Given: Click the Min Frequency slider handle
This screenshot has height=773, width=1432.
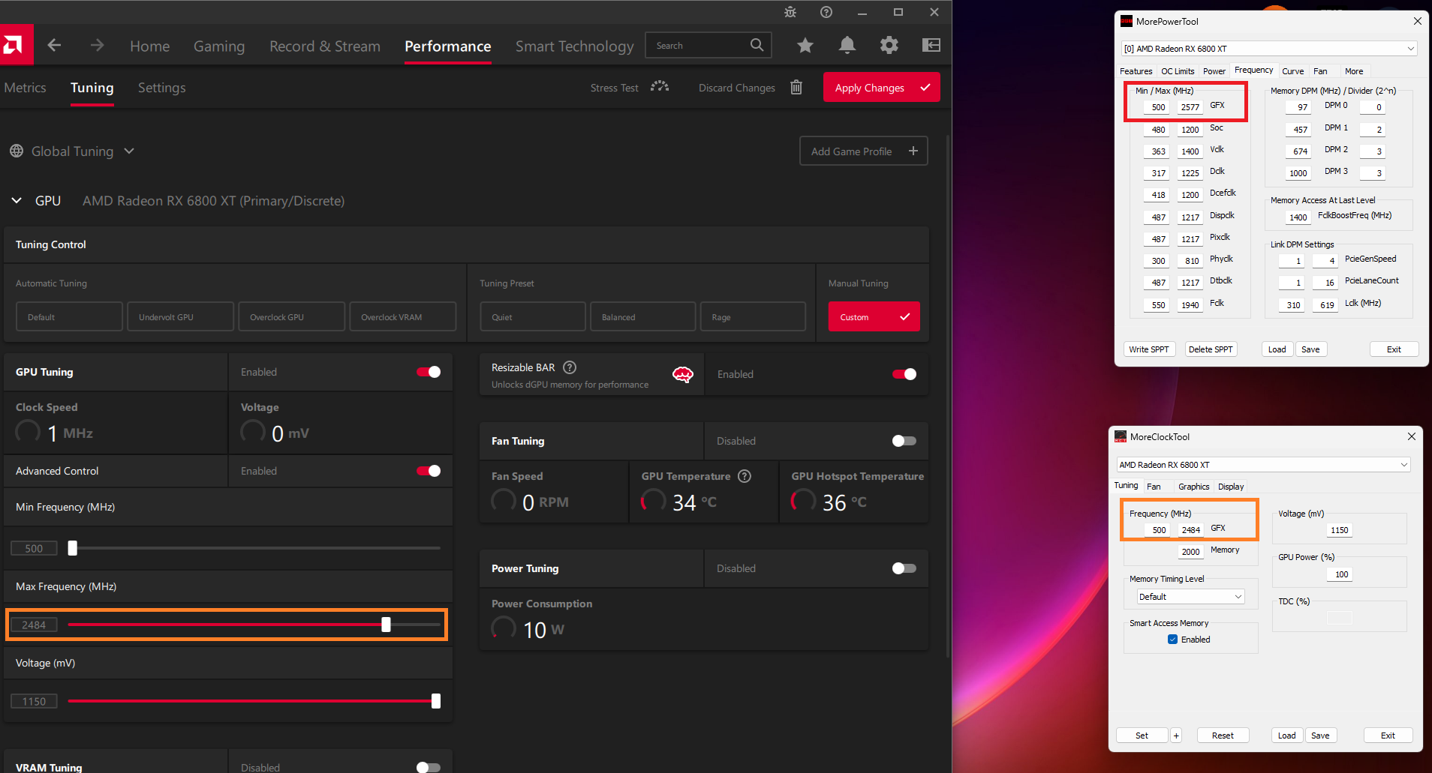Looking at the screenshot, I should point(73,548).
